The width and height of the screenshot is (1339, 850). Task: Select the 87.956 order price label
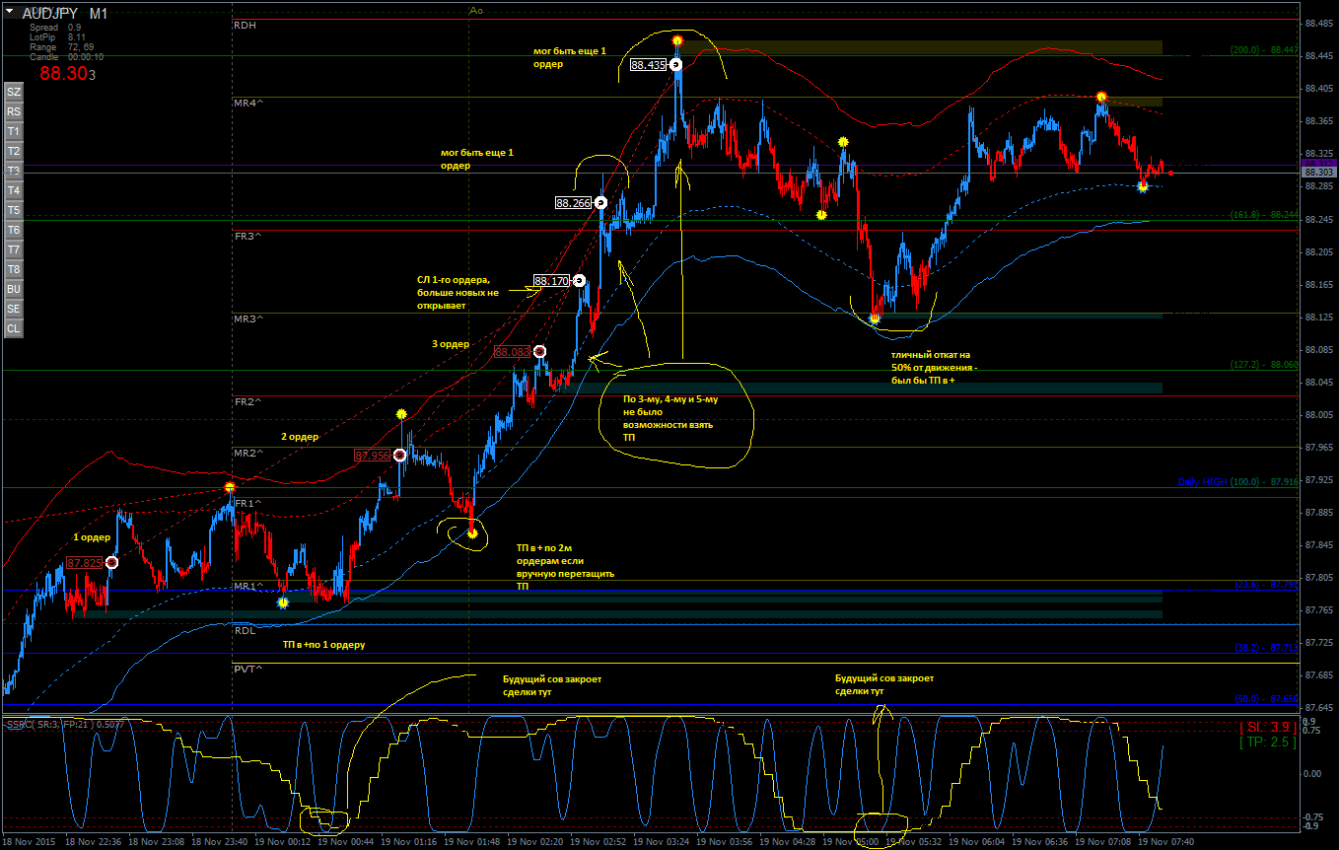[x=373, y=456]
